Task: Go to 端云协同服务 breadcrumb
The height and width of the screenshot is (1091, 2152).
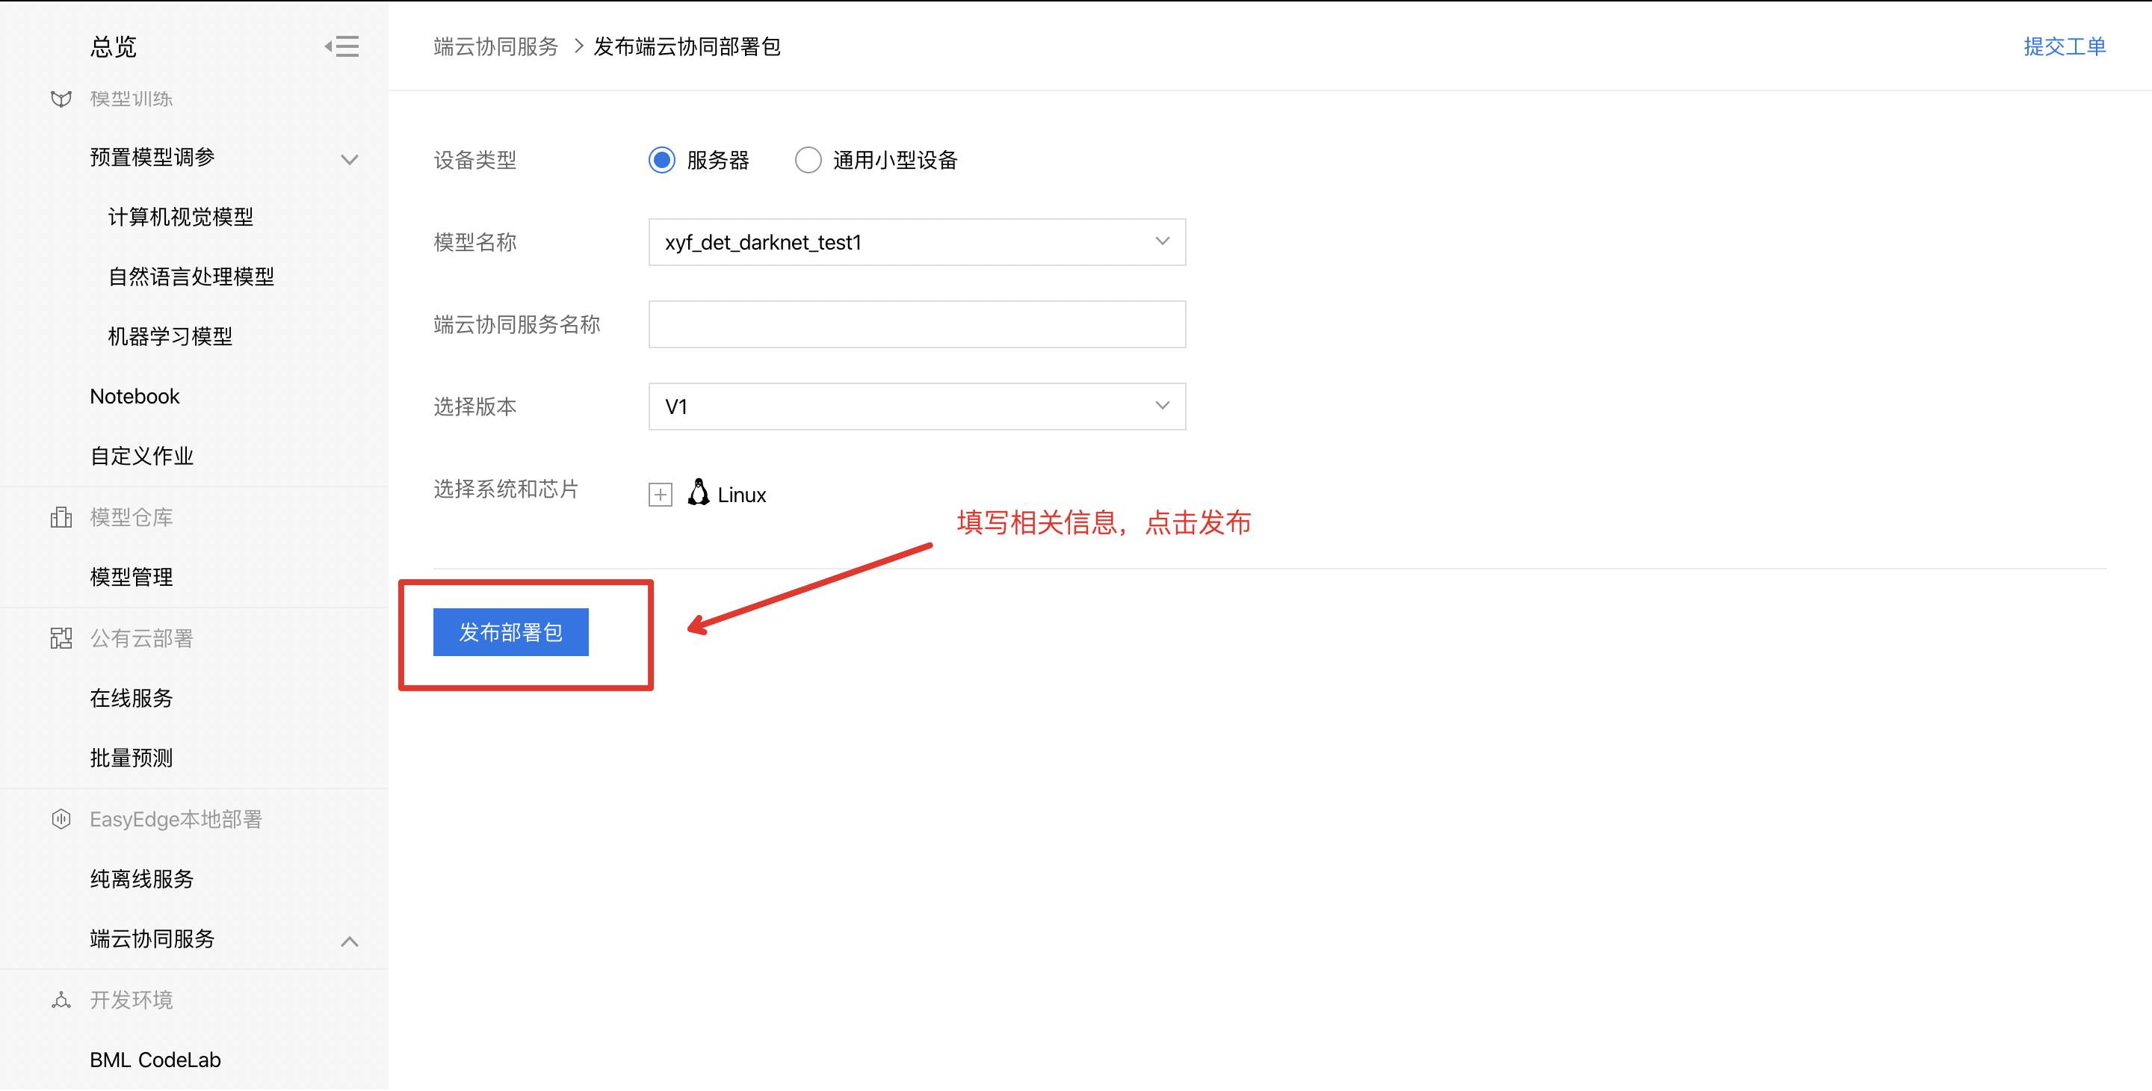Action: click(x=496, y=46)
